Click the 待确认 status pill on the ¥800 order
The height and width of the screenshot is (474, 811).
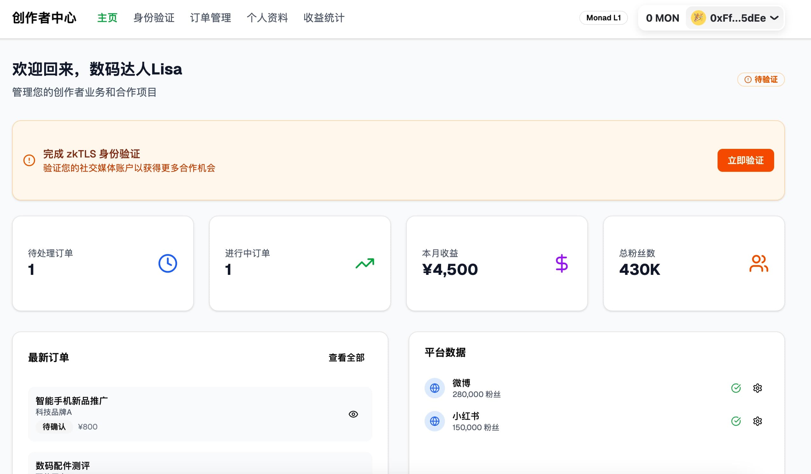coord(54,427)
